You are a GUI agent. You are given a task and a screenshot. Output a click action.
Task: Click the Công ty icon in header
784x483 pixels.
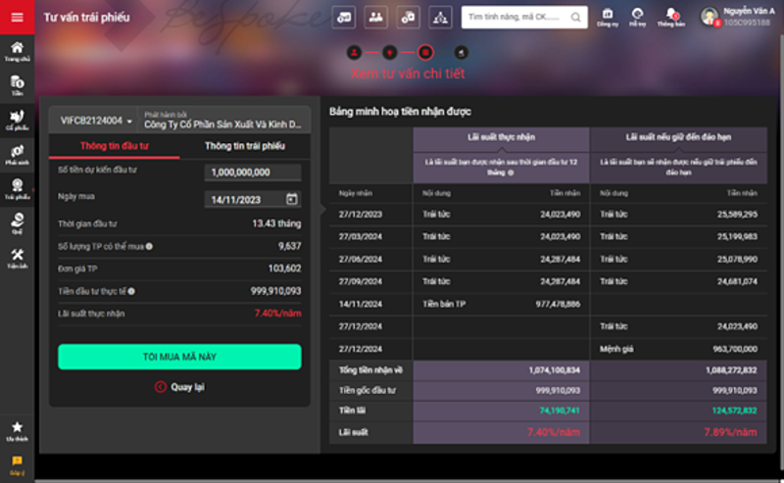click(607, 17)
